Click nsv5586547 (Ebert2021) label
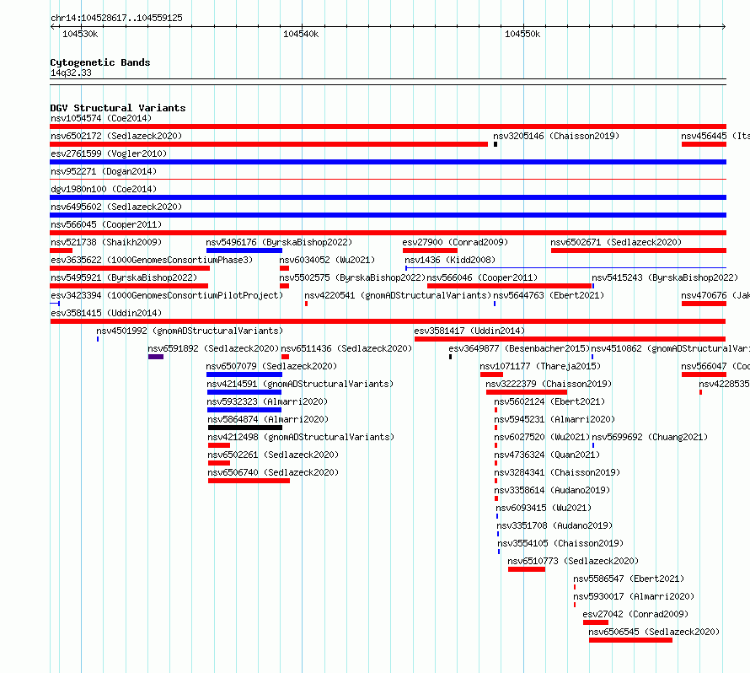Screen dimensions: 750x673 629,579
